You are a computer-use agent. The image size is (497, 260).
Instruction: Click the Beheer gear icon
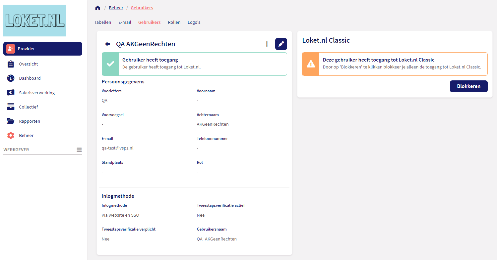coord(11,135)
